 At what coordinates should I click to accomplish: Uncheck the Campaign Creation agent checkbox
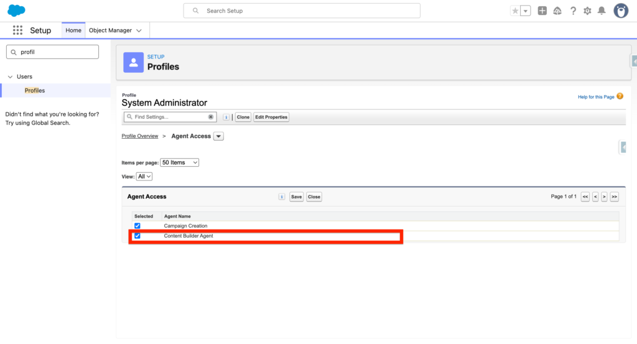[137, 226]
